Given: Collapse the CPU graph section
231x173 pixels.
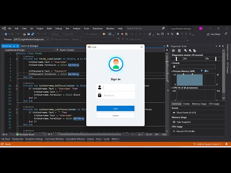Looking at the screenshot, I should 172,88.
